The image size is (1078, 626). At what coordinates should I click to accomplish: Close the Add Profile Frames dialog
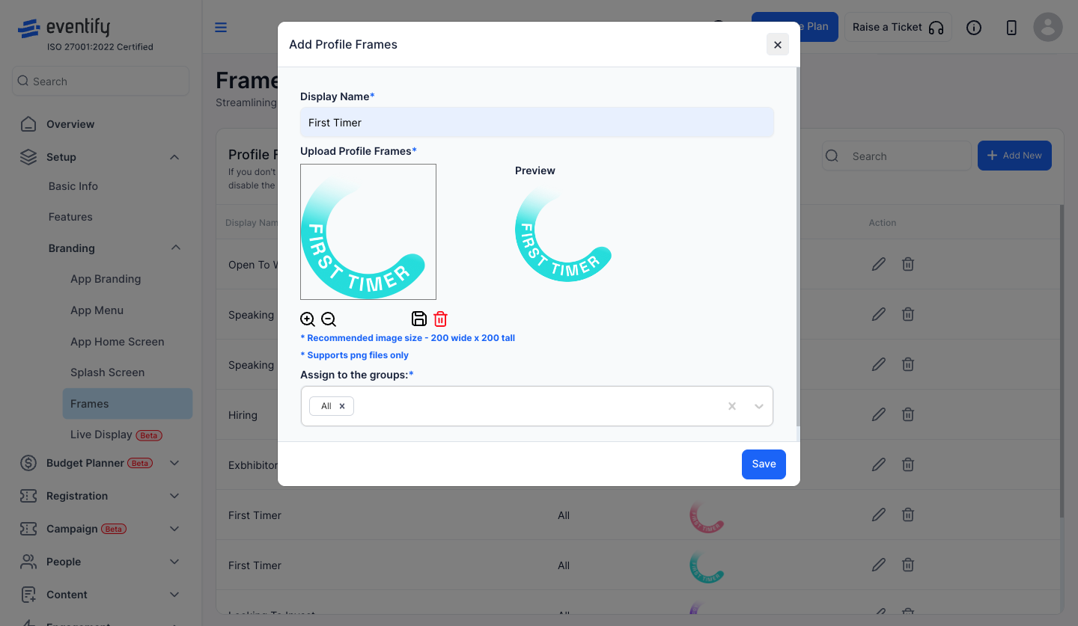(778, 45)
